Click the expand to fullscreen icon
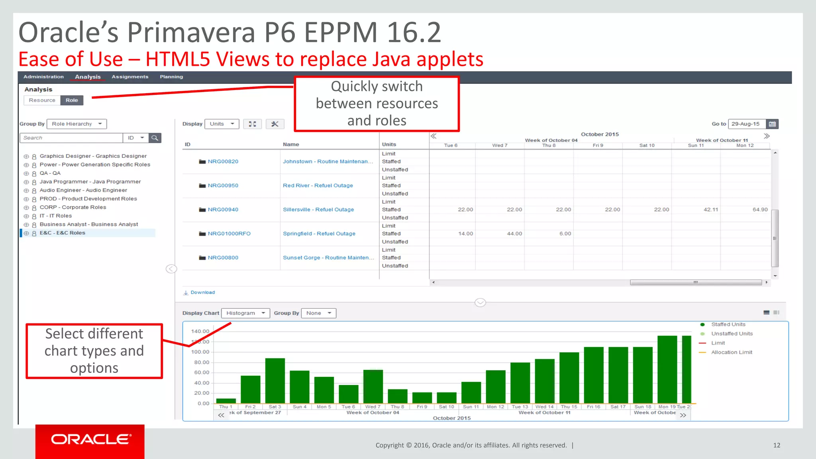The height and width of the screenshot is (459, 816). (x=253, y=124)
